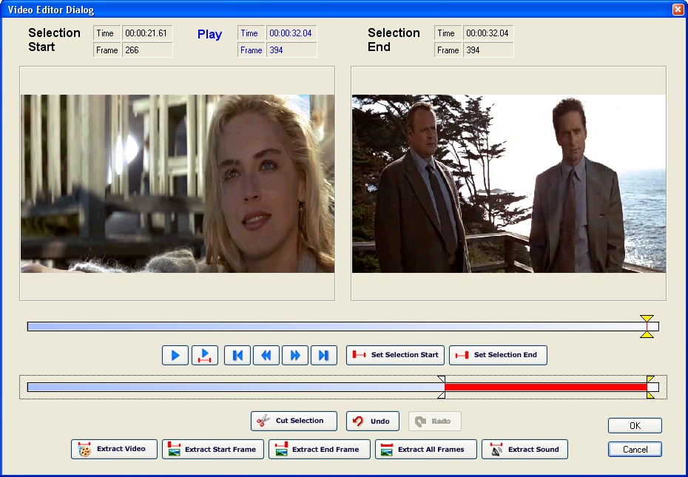The height and width of the screenshot is (477, 688).
Task: Jump to the last frame
Action: (324, 355)
